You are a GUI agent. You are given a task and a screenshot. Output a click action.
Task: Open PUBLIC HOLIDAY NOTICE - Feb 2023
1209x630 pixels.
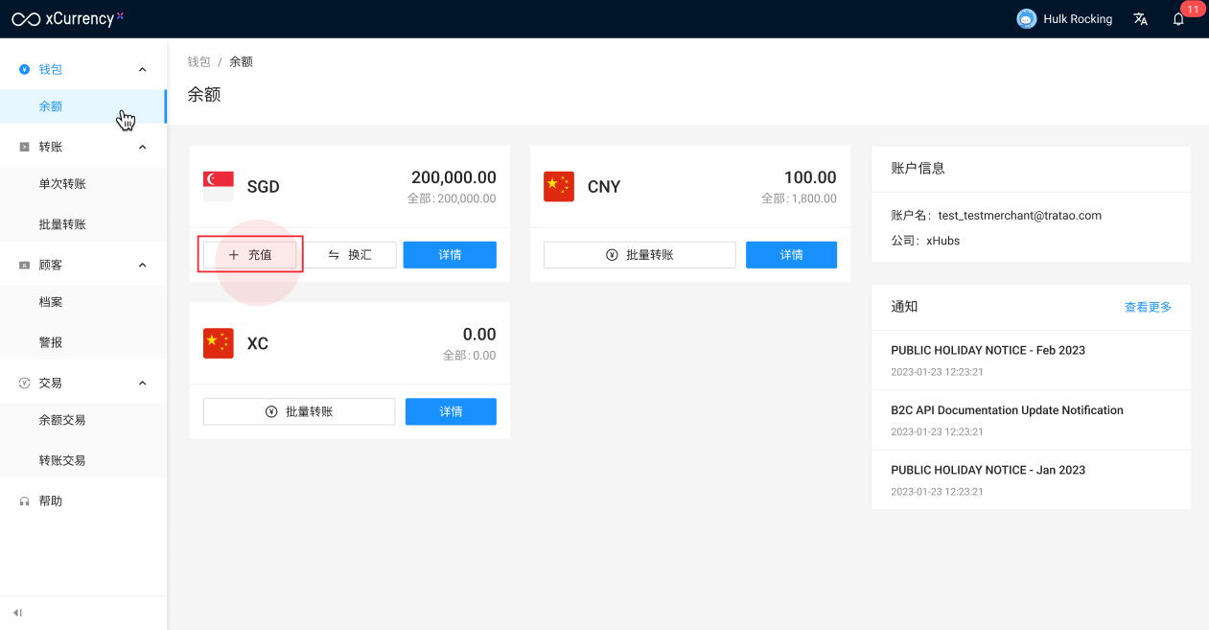tap(988, 350)
